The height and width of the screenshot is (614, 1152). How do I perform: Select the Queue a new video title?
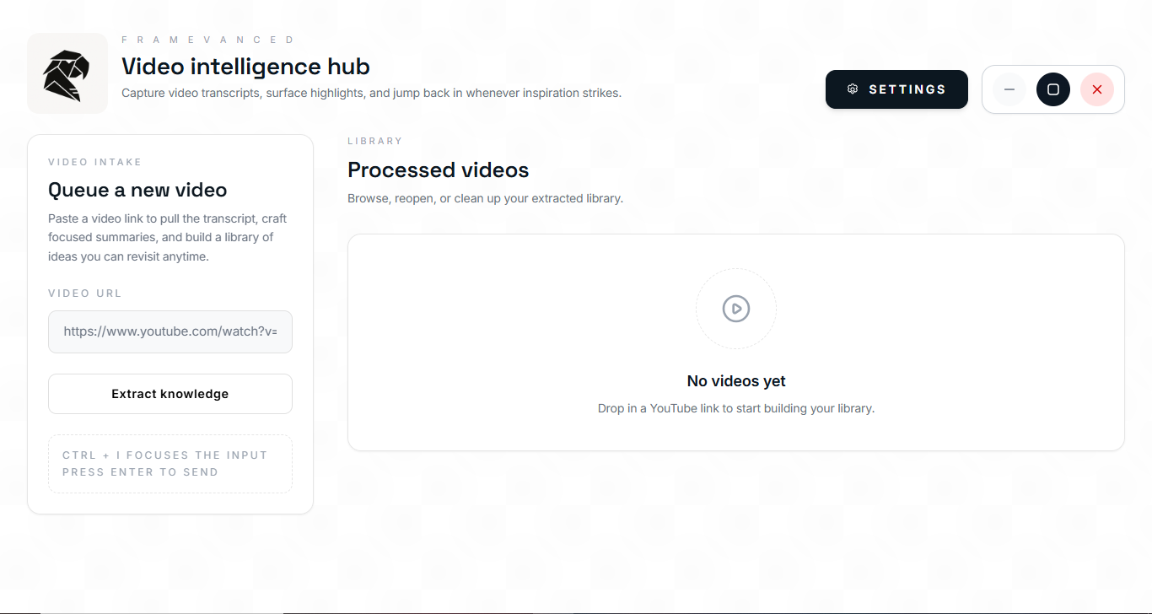coord(137,190)
